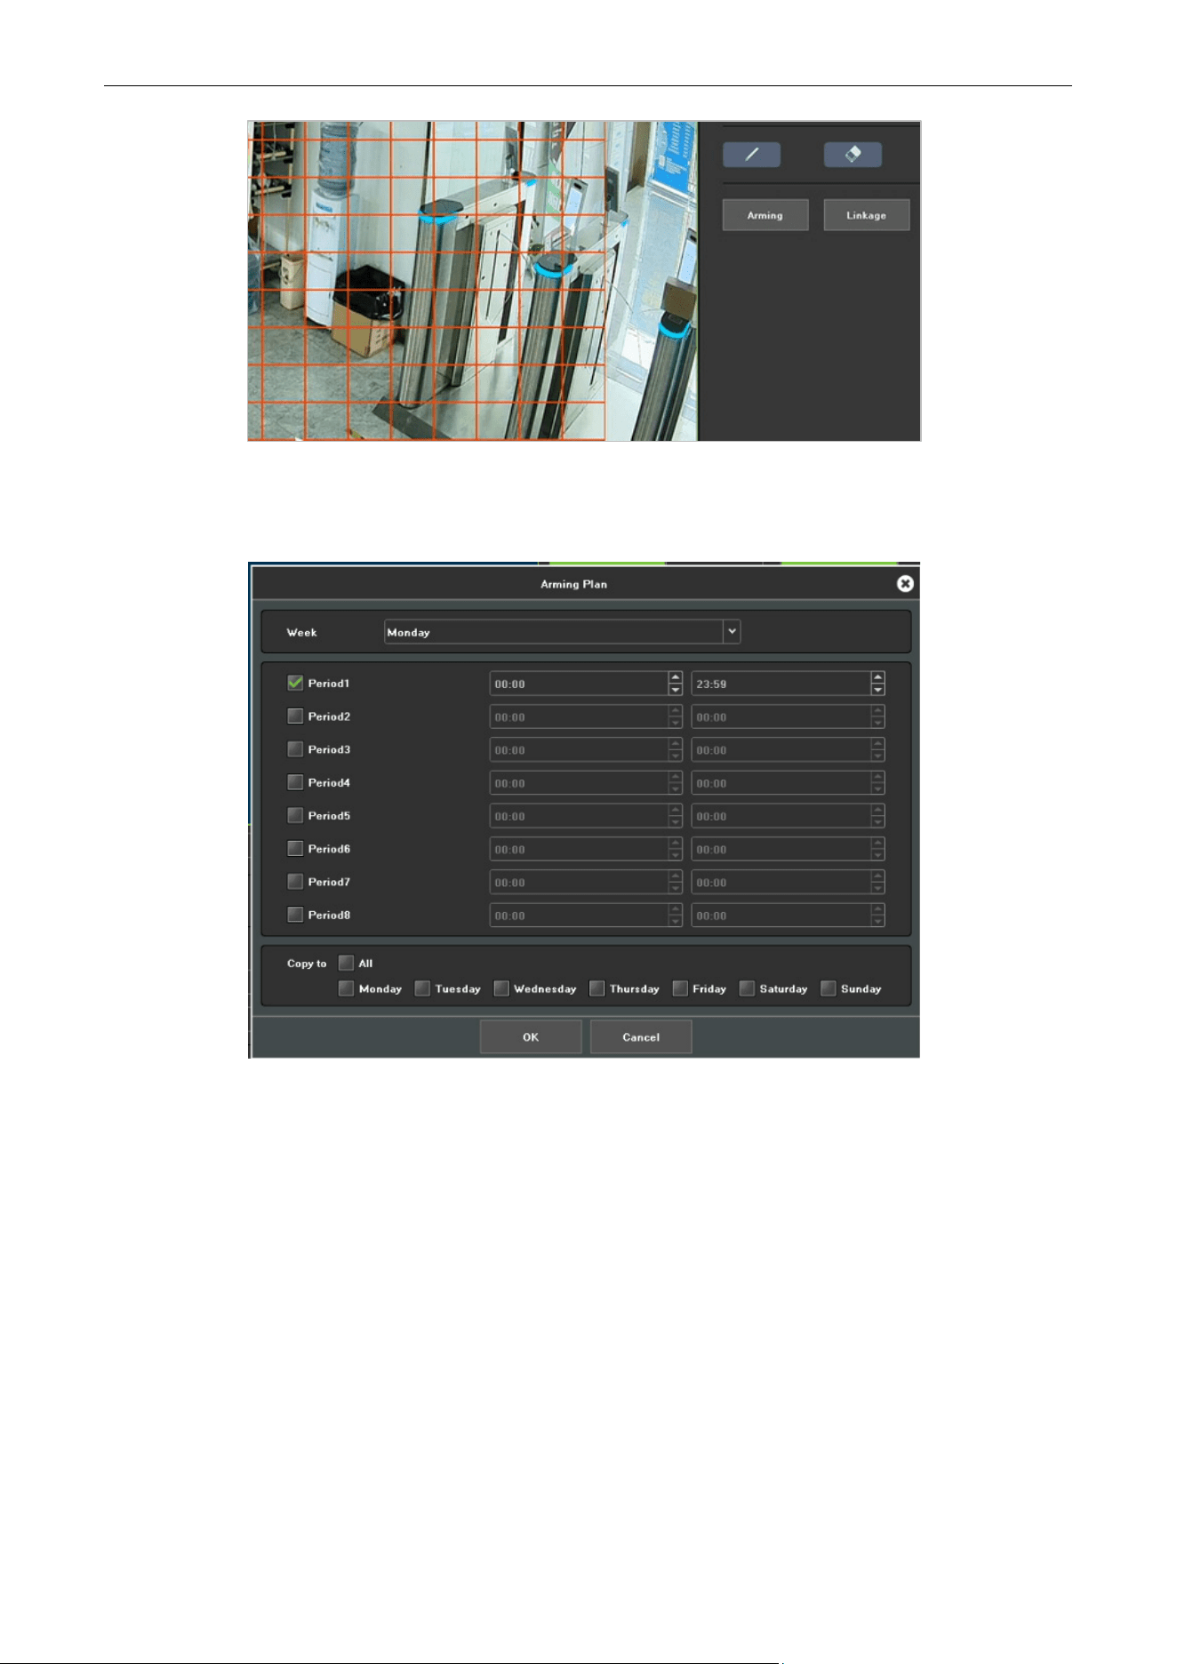Screen dimensions: 1177x1664
Task: Click the Period1 label text
Action: coord(329,683)
